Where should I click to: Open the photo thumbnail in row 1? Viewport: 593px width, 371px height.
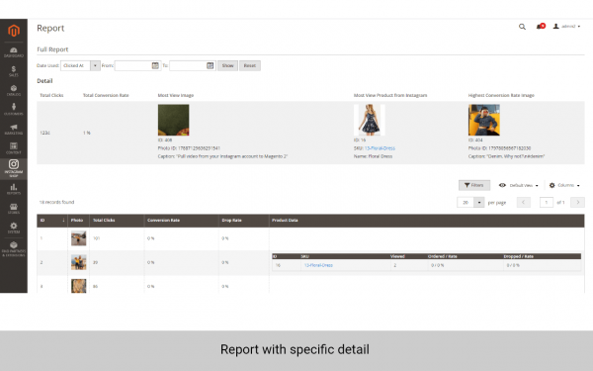[x=79, y=238]
